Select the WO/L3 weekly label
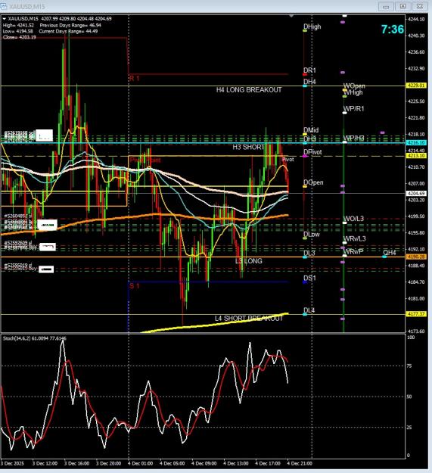Image resolution: width=432 pixels, height=473 pixels. [353, 219]
